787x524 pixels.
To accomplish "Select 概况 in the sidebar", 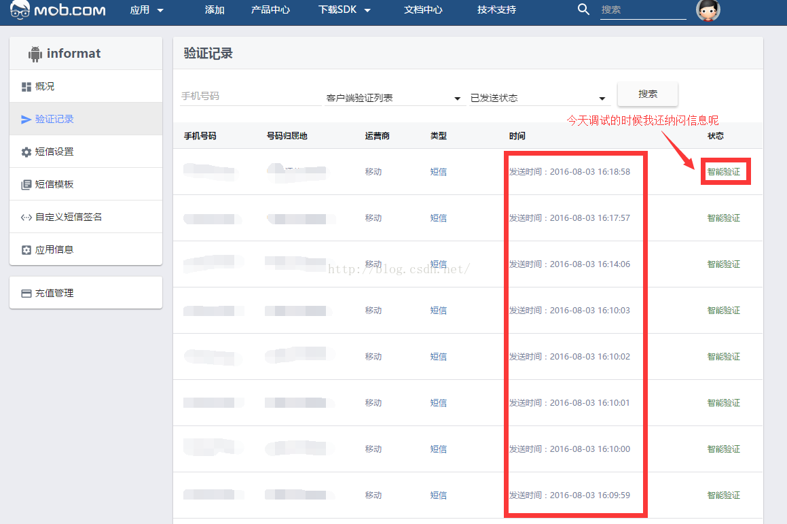I will pyautogui.click(x=86, y=86).
